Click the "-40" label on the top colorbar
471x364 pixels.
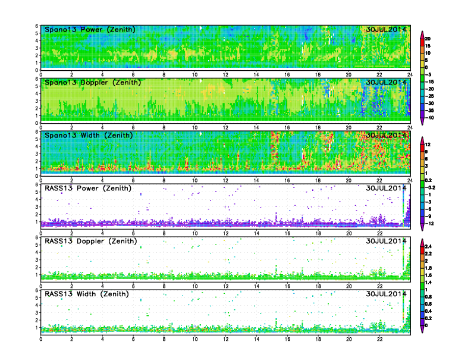430,118
